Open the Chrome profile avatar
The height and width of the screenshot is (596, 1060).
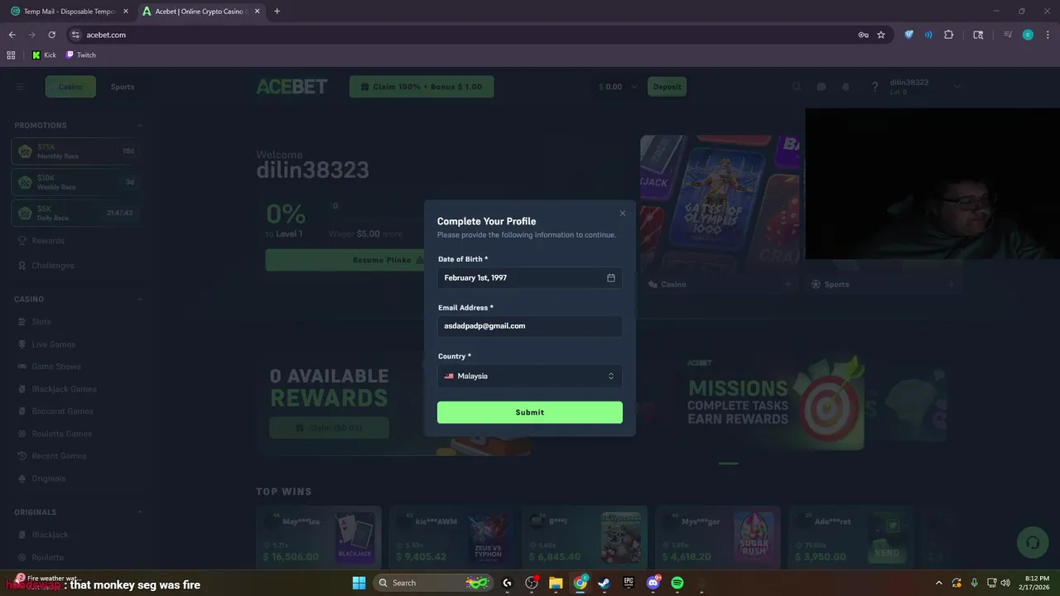pyautogui.click(x=1028, y=35)
